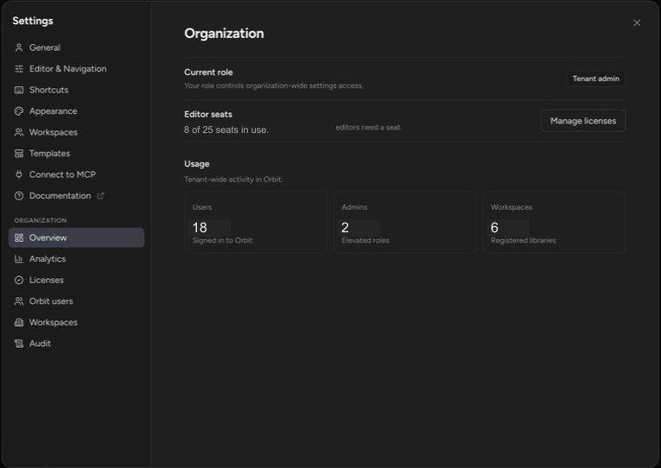Click the 'Elevated roles' caption
The height and width of the screenshot is (468, 661).
[x=365, y=240]
